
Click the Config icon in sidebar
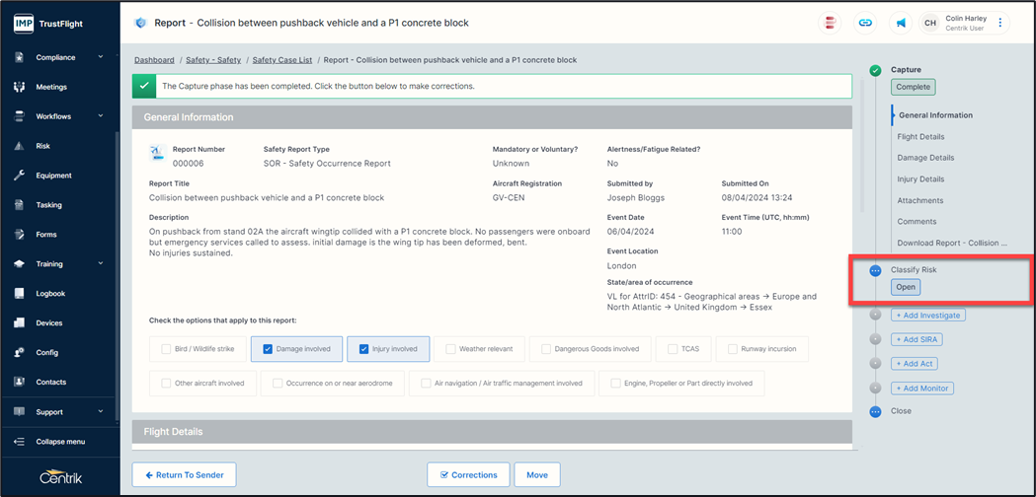coord(19,352)
